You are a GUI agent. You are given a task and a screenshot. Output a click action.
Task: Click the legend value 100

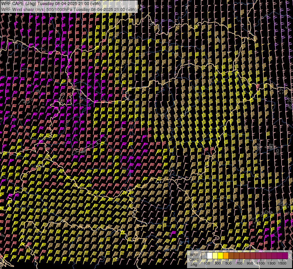(x=207, y=263)
